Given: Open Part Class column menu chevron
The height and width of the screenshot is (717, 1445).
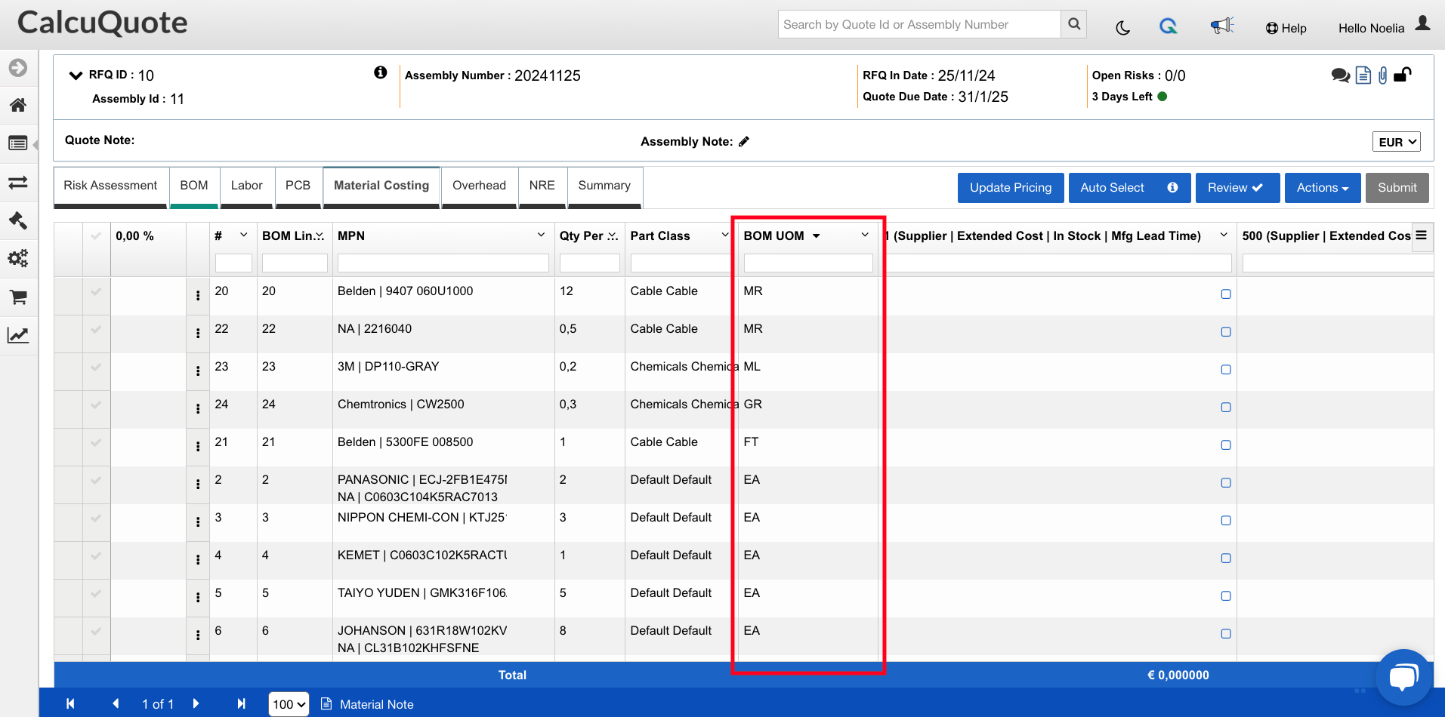Looking at the screenshot, I should click(724, 235).
